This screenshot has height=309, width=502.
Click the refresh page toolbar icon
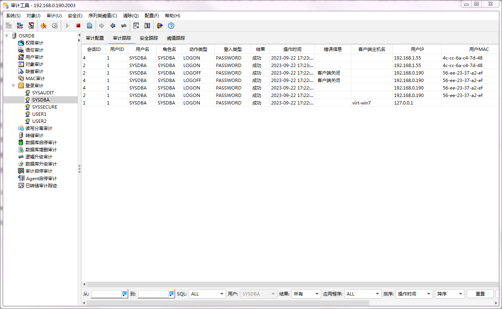[x=90, y=25]
